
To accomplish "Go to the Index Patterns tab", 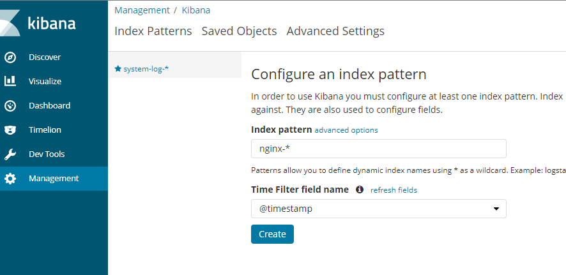I will click(x=153, y=31).
